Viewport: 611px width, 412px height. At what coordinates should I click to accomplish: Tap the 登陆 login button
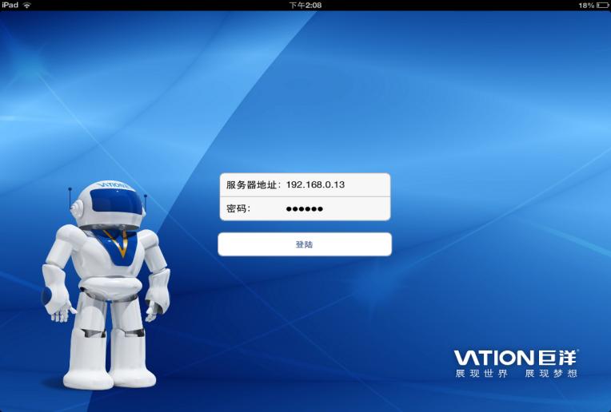pos(305,244)
